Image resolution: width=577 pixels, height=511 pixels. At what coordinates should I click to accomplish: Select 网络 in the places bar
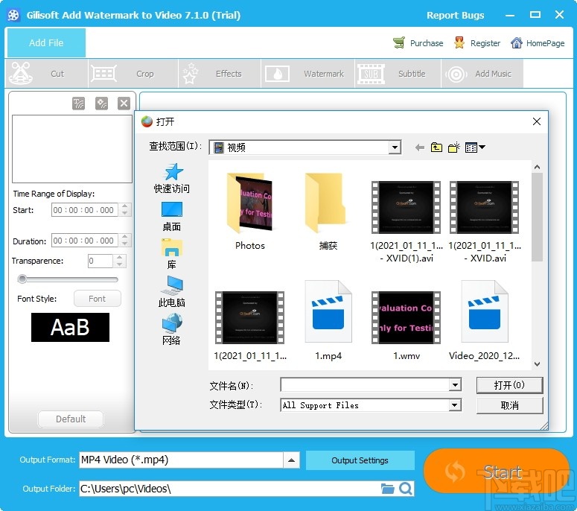(x=172, y=329)
